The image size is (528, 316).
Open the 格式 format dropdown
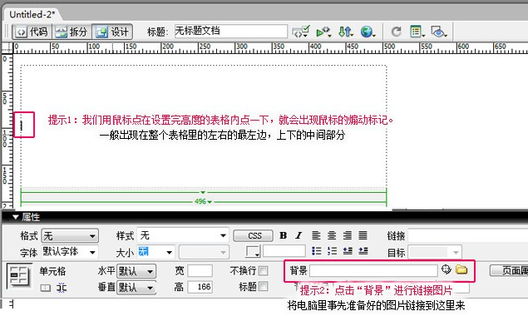pos(70,236)
